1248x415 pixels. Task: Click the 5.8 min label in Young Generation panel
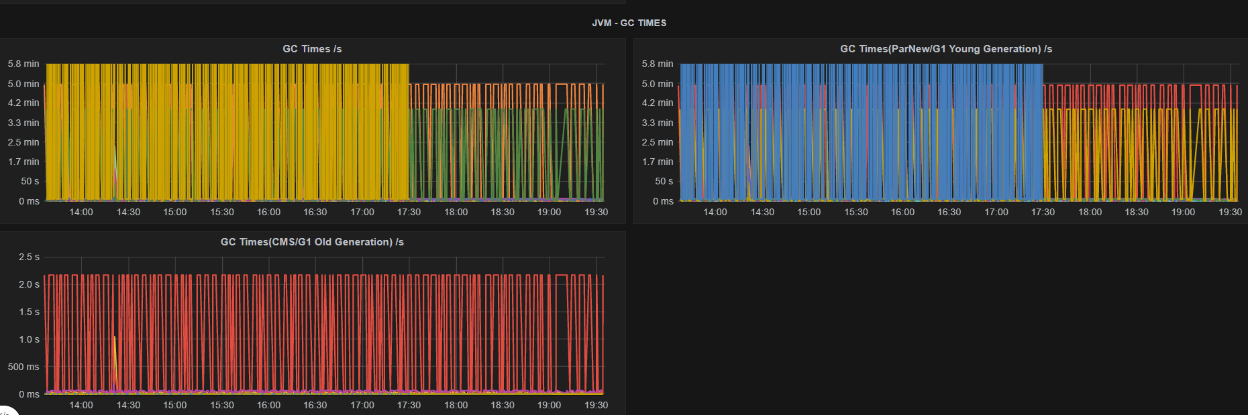pos(658,64)
